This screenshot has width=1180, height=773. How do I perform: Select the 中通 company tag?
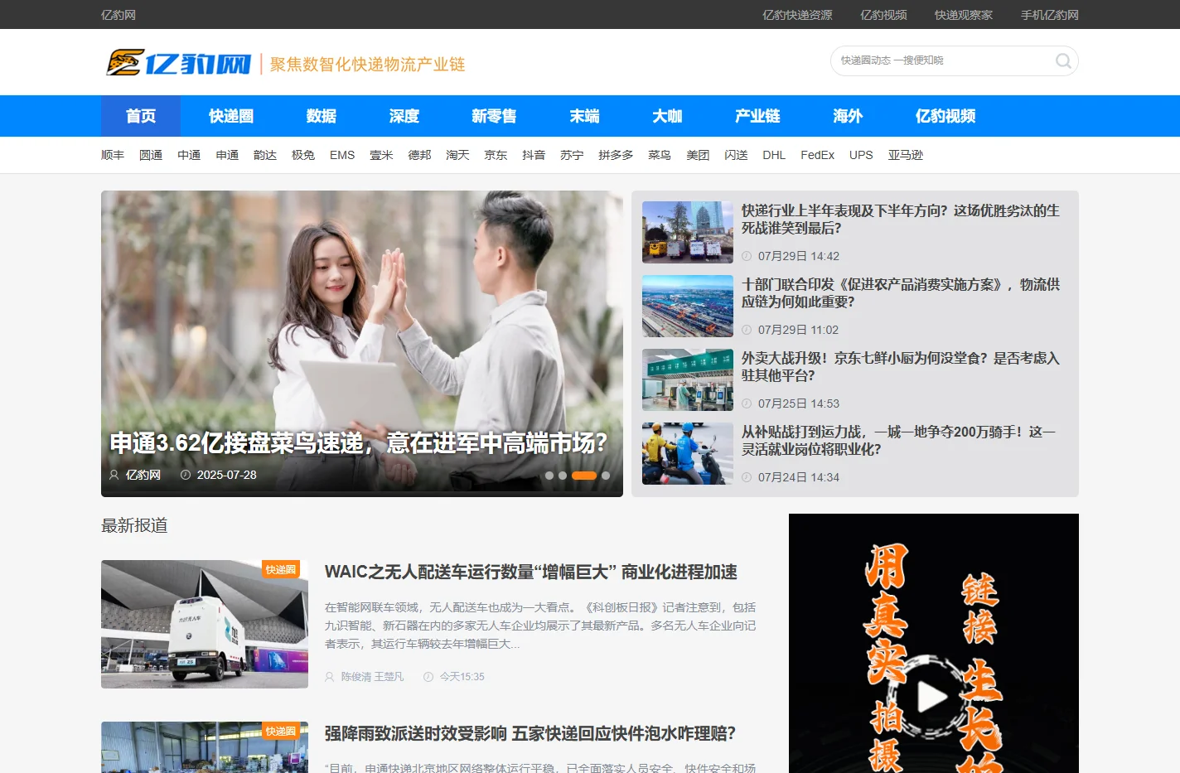189,155
